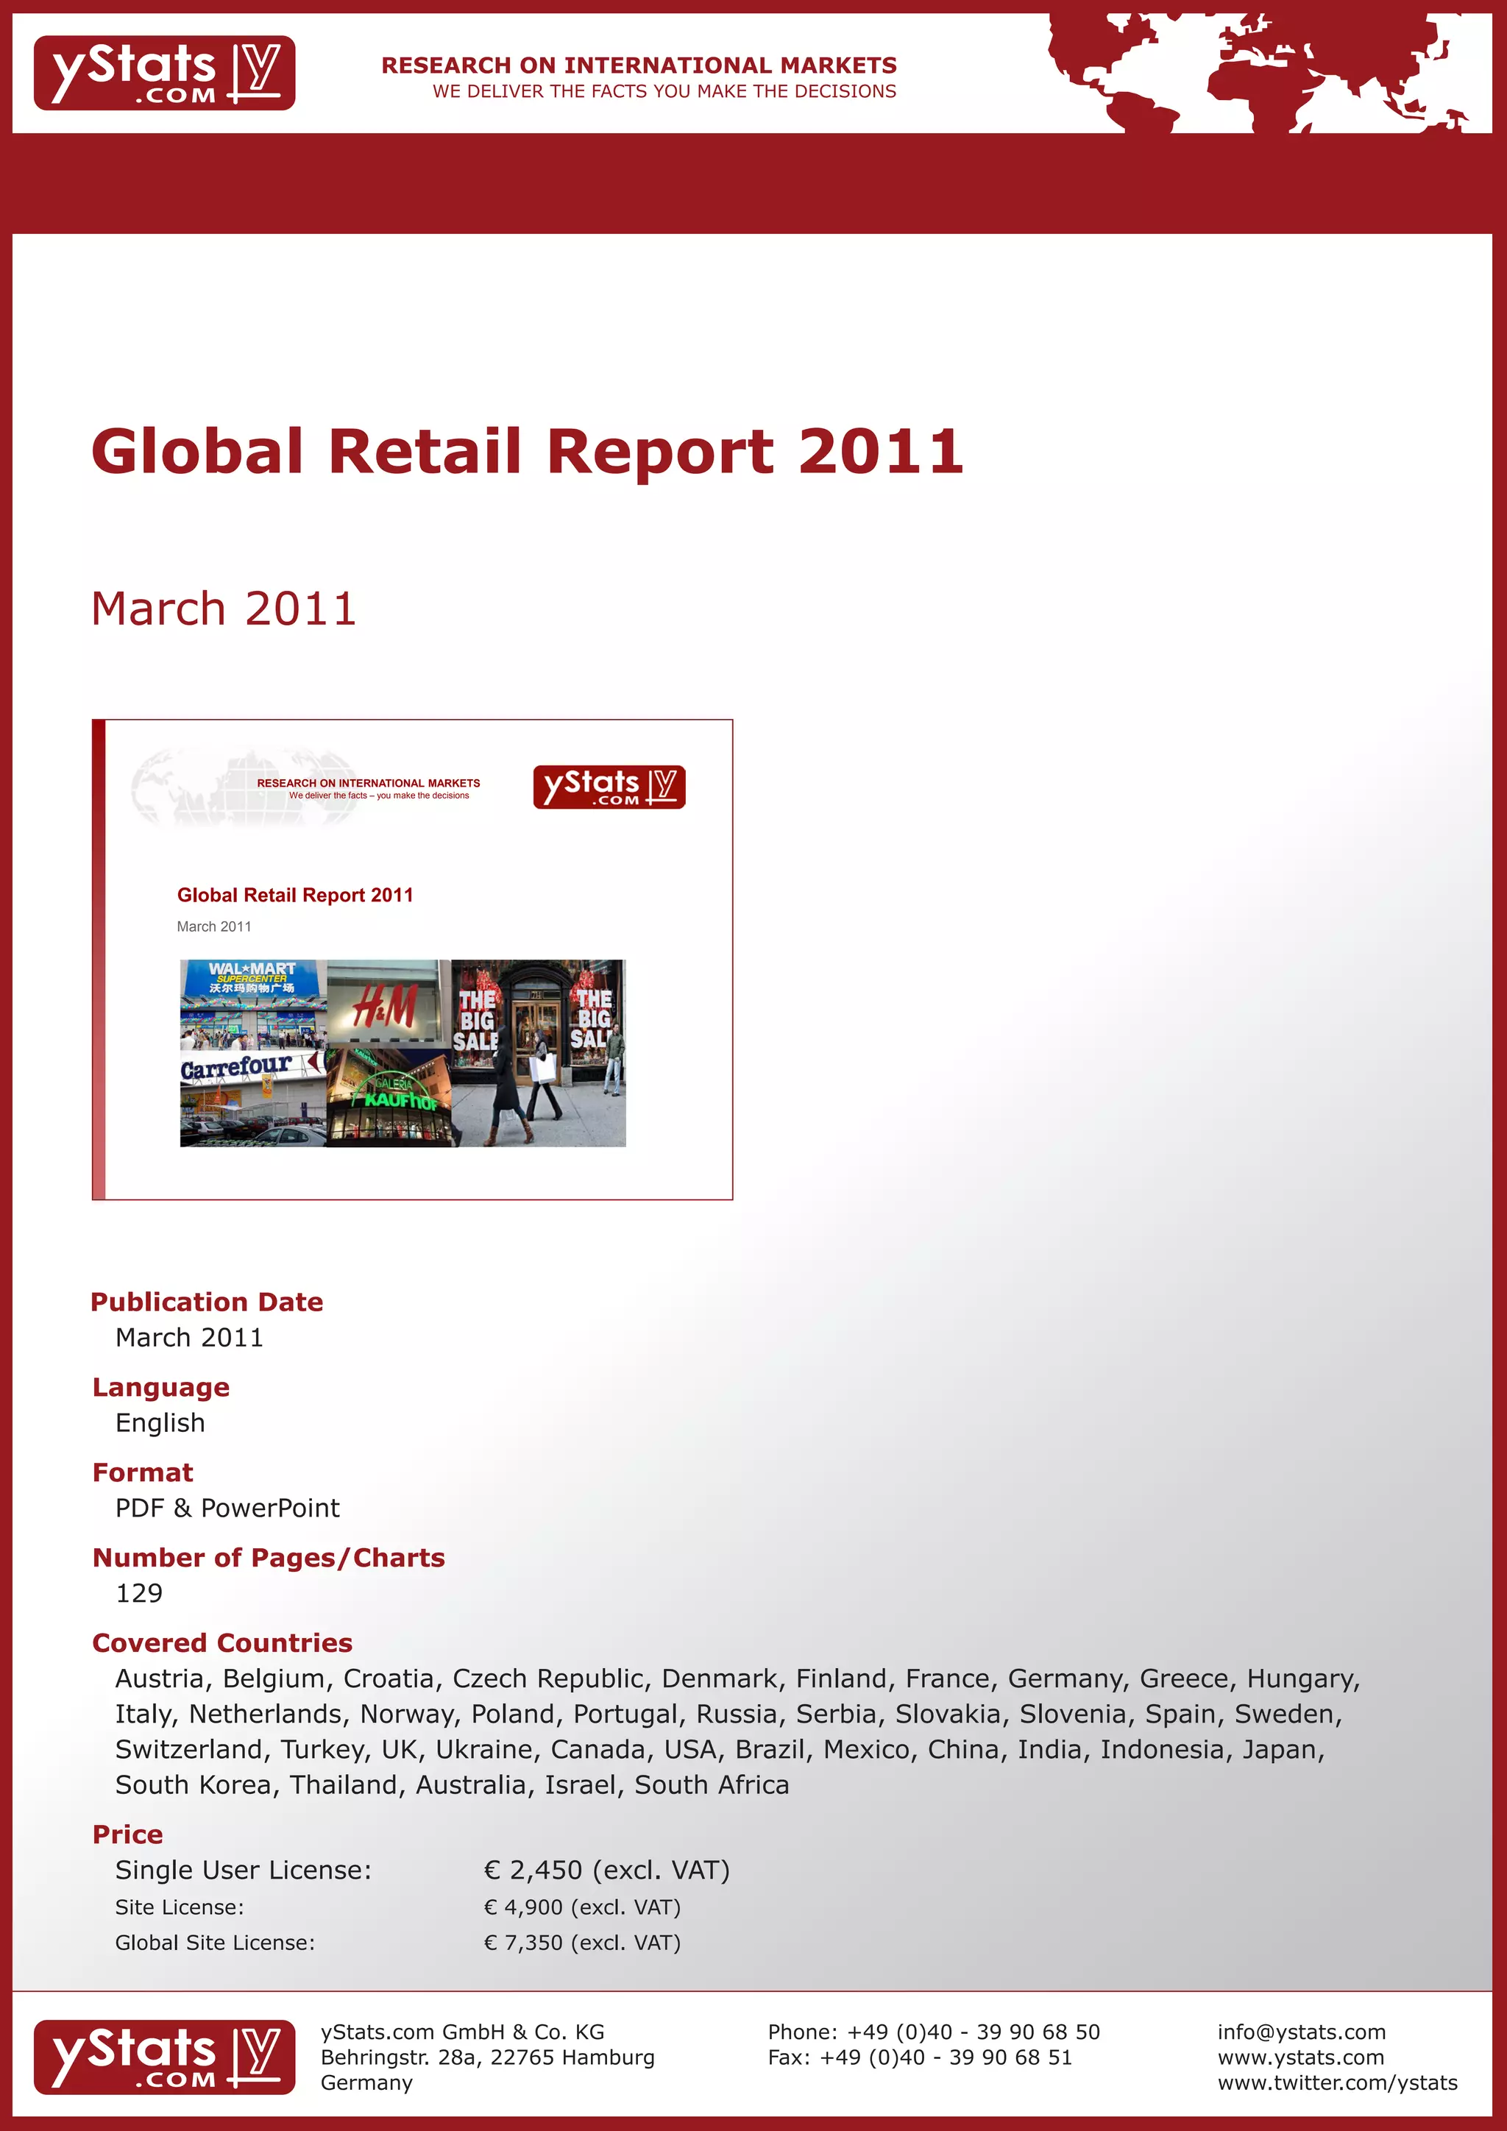Click the Covered Countries heading

point(223,1643)
